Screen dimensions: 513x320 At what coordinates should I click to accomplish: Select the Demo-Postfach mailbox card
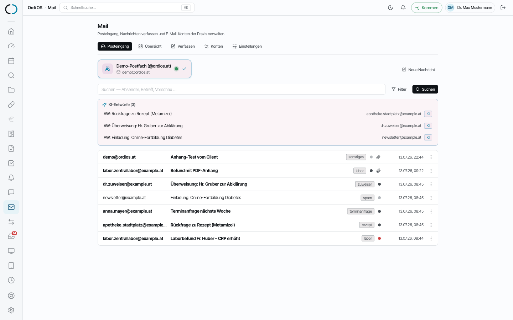[145, 69]
